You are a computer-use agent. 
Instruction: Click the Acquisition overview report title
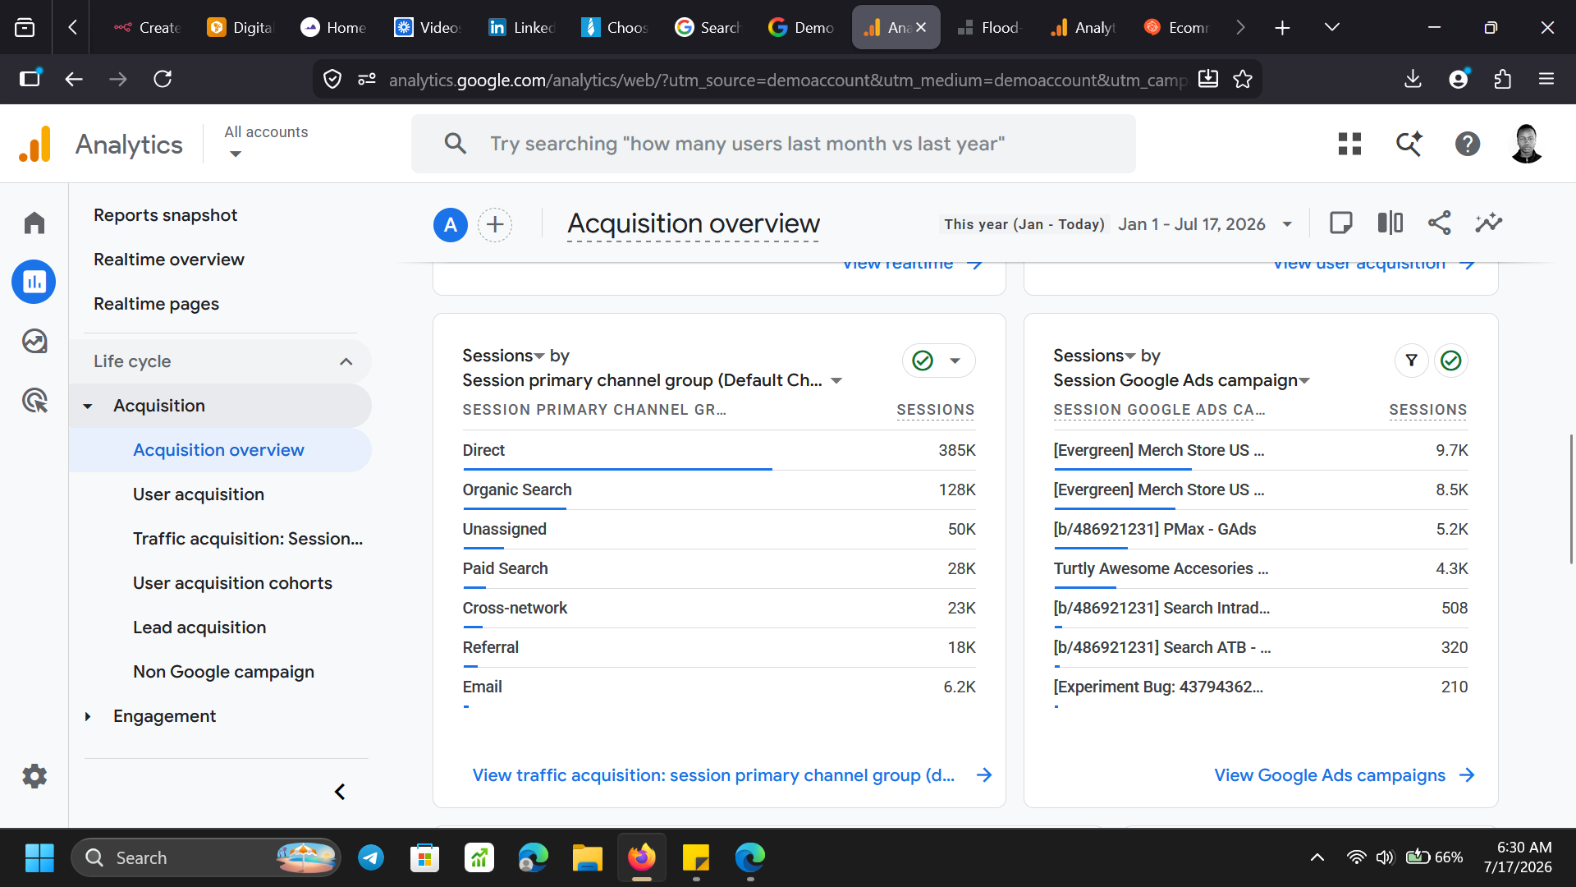coord(693,224)
